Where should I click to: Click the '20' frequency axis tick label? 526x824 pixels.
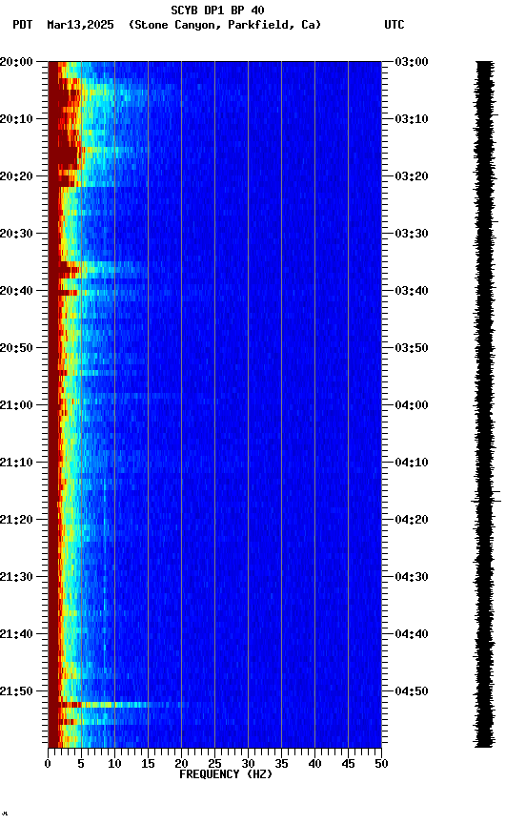181,764
